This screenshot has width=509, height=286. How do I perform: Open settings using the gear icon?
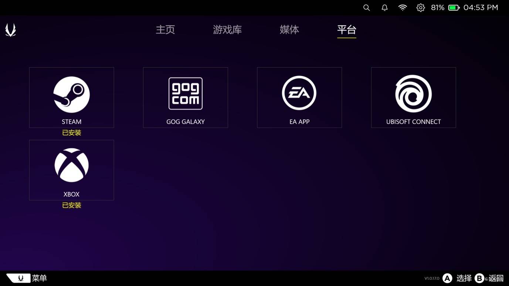(x=421, y=8)
